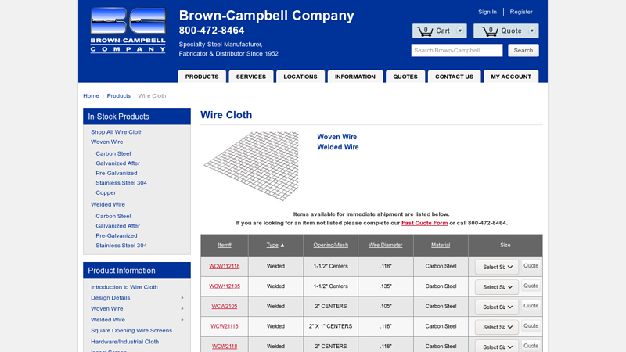This screenshot has width=626, height=352.
Task: Open the CONTACT US tab
Action: (x=454, y=77)
